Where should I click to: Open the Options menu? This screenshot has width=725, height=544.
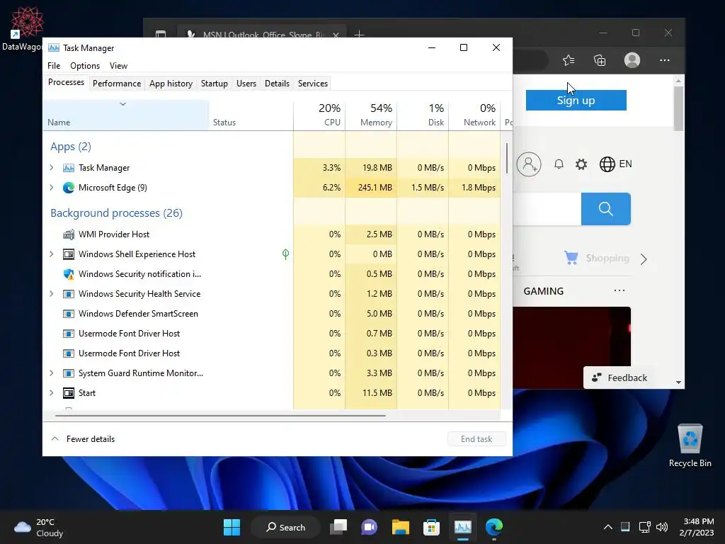(x=85, y=66)
